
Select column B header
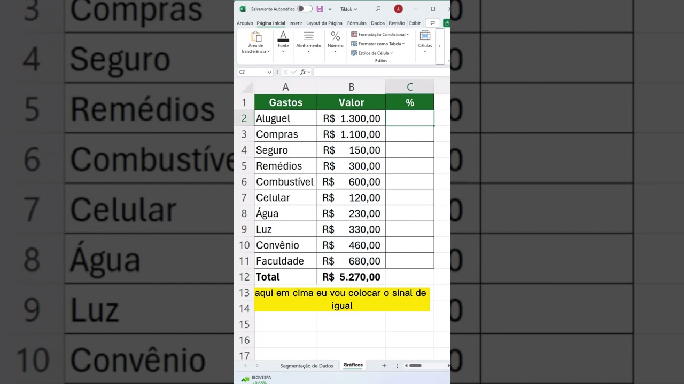(351, 87)
